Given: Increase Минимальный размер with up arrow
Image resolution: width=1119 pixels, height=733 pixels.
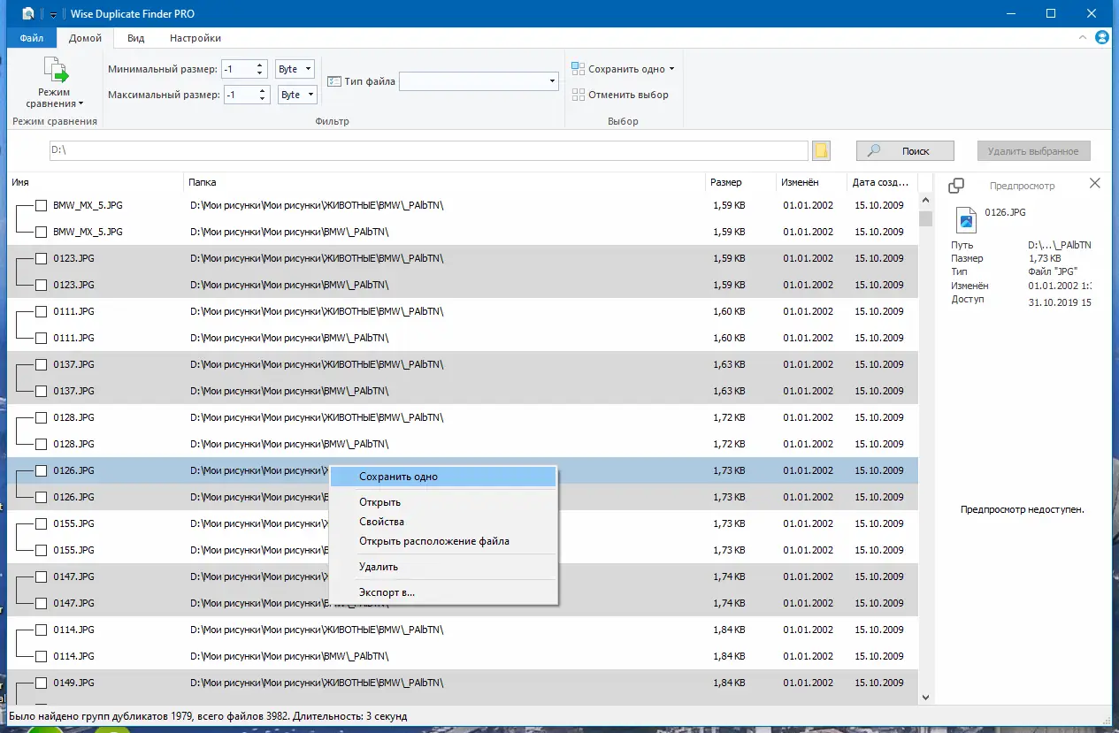Looking at the screenshot, I should coord(261,65).
